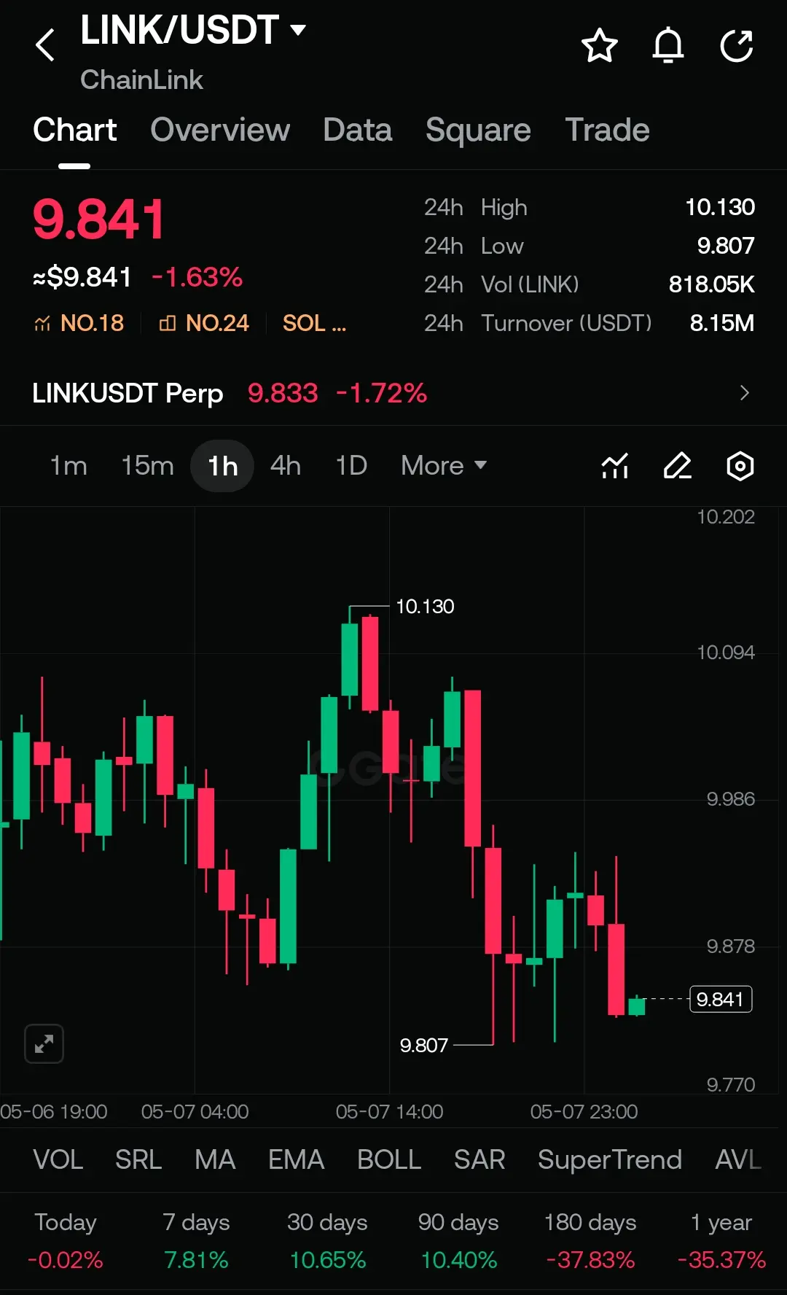Tap the 30 days 10.65% performance
The width and height of the screenshot is (787, 1295).
[327, 1241]
